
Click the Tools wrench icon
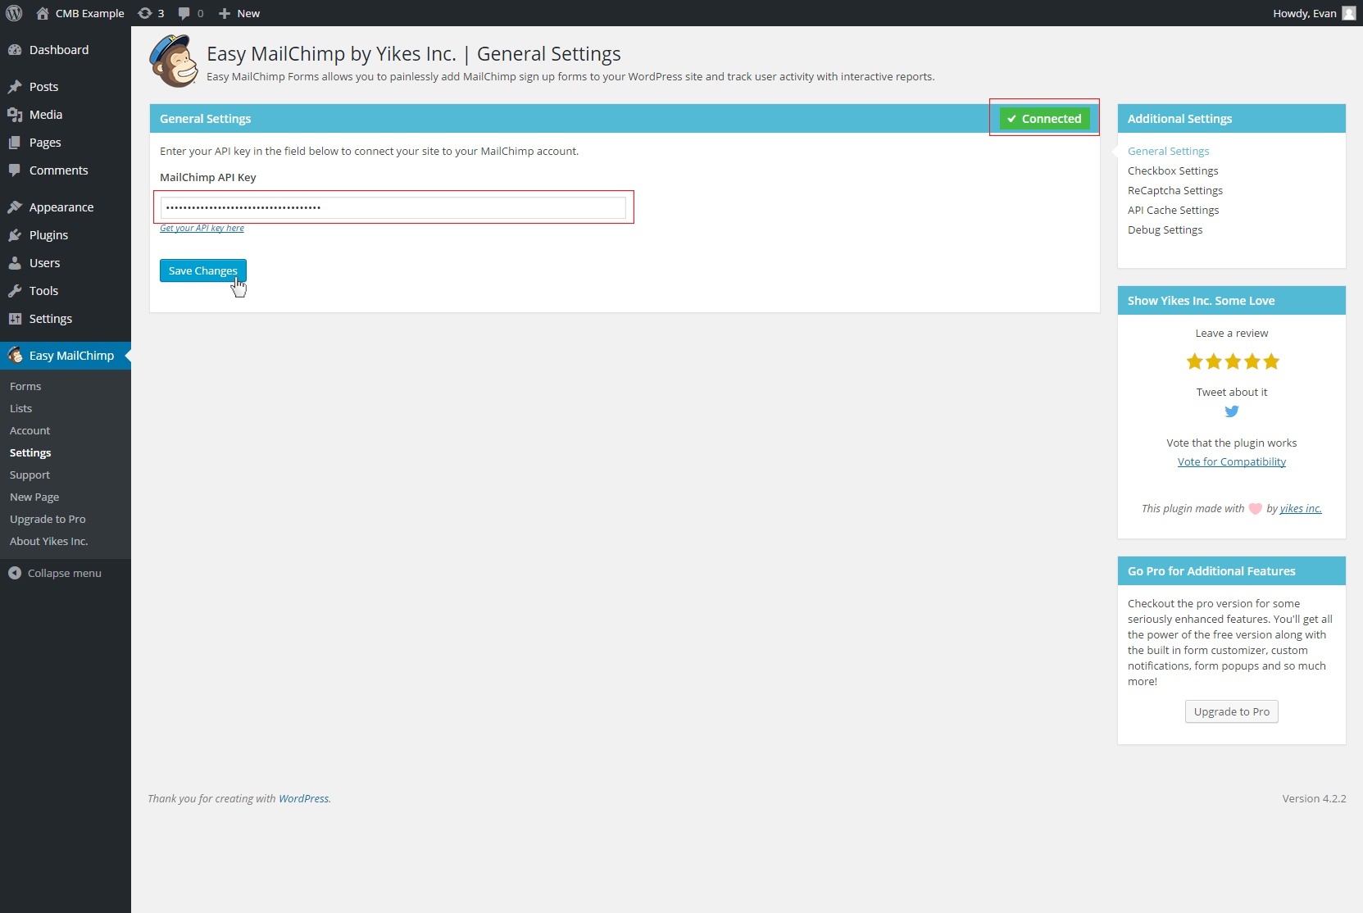[x=15, y=291]
